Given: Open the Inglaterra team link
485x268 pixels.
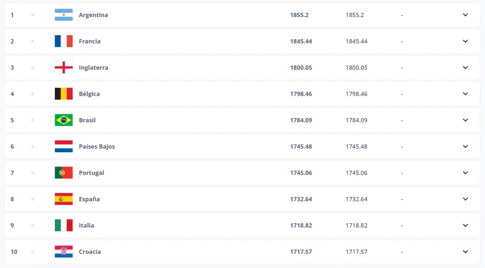Looking at the screenshot, I should click(93, 68).
